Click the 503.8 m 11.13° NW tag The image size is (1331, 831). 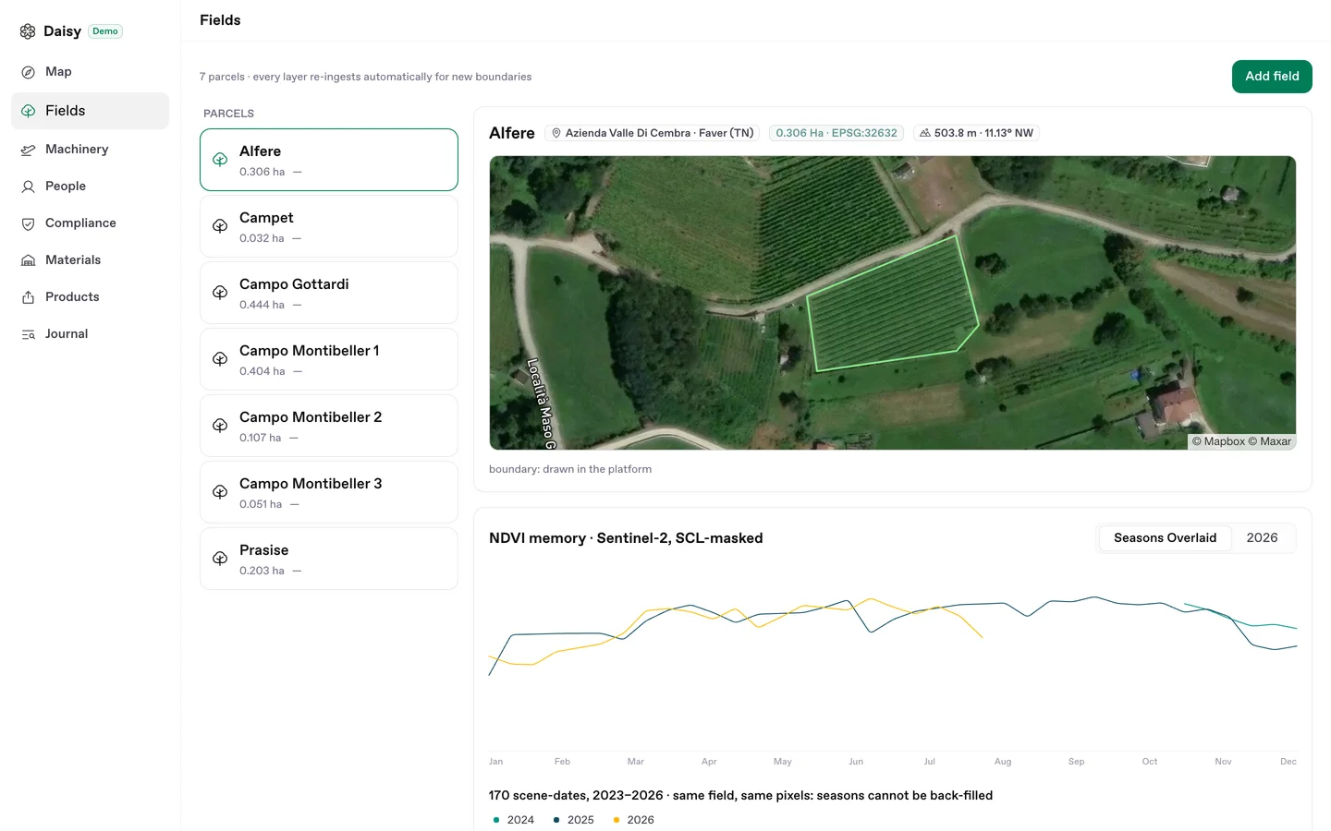(x=976, y=133)
